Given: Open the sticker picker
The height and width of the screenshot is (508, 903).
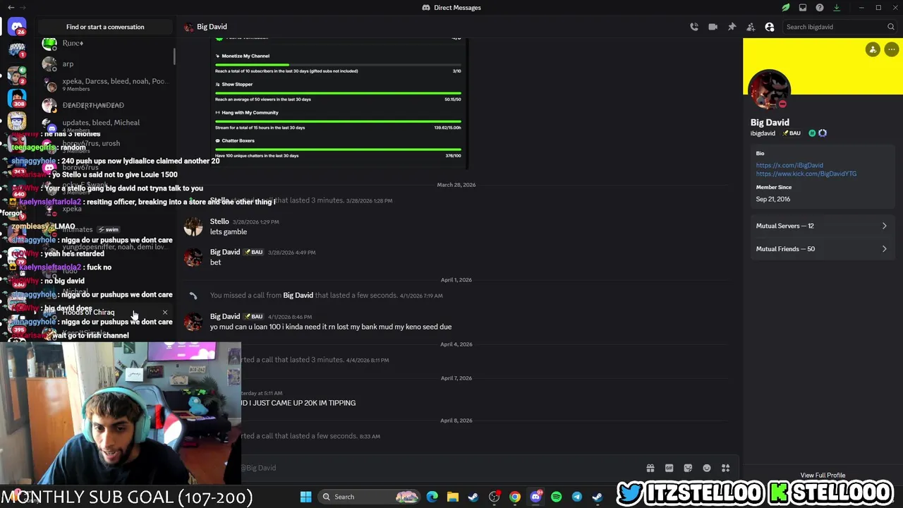Looking at the screenshot, I should [x=688, y=468].
